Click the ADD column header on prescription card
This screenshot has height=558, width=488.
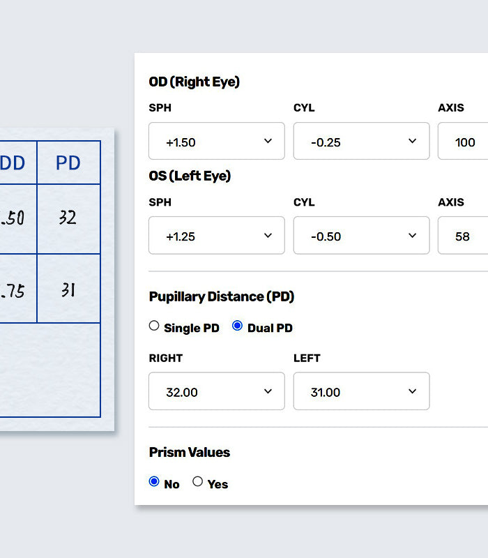click(x=13, y=163)
